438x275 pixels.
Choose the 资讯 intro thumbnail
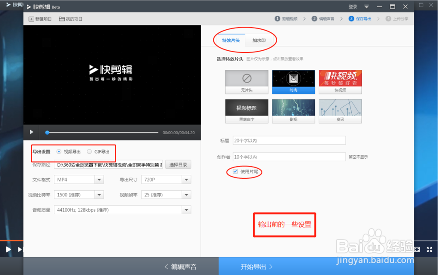point(340,111)
